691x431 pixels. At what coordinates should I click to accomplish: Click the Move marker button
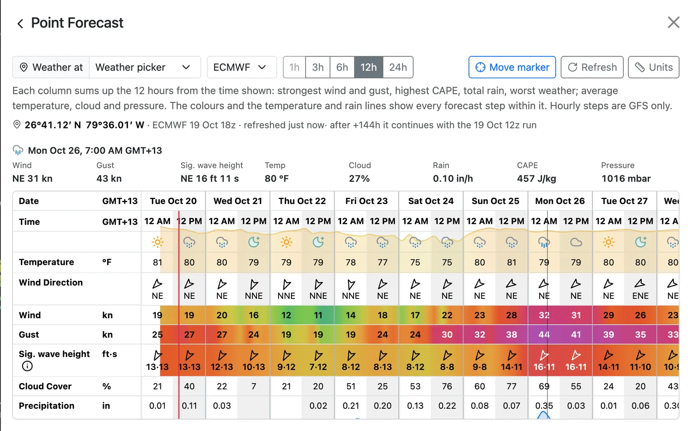(512, 67)
